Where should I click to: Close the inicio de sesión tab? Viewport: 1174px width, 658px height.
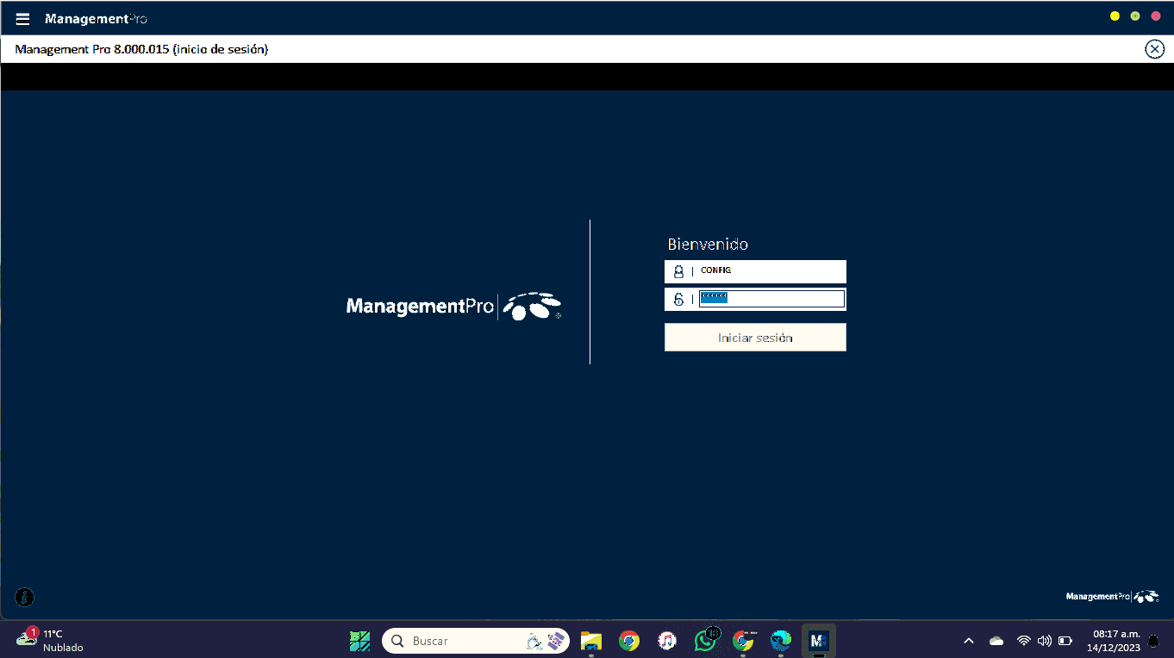[1154, 49]
